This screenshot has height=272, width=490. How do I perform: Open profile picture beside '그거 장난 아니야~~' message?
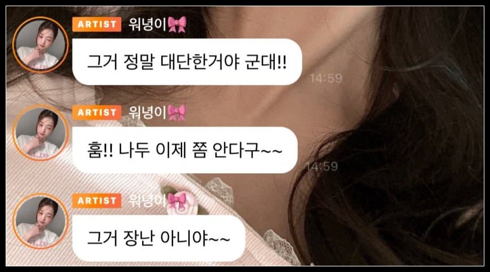click(40, 221)
